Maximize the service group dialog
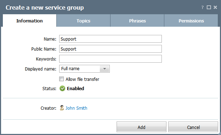 tap(209, 7)
